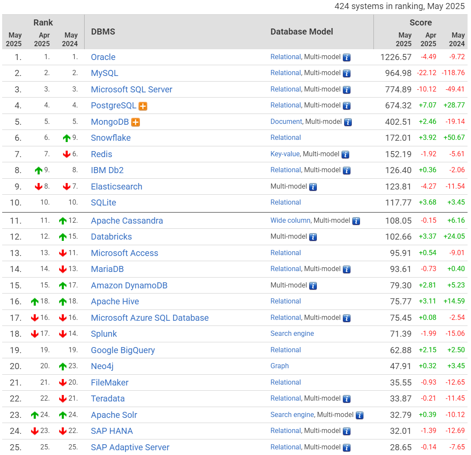Click Document model link for MongoDB
This screenshot has width=471, height=455.
286,122
